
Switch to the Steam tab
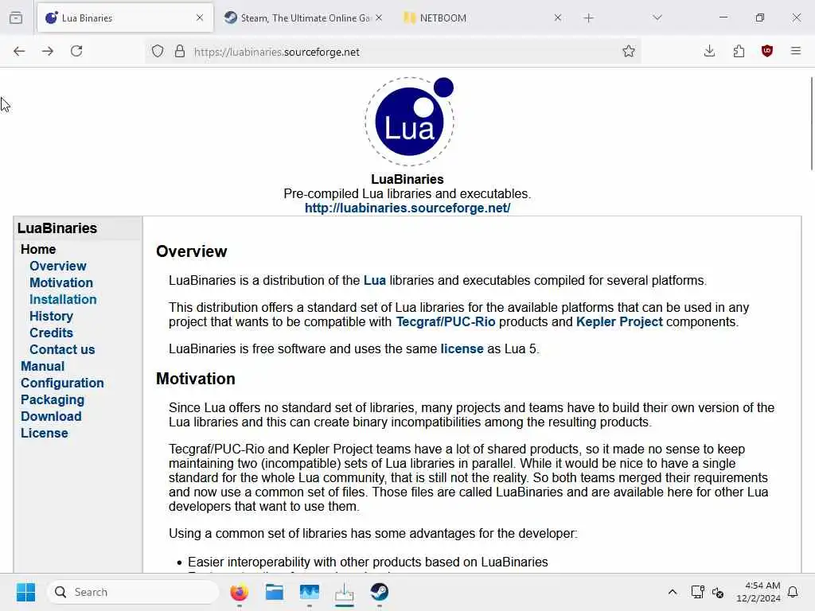[x=304, y=18]
